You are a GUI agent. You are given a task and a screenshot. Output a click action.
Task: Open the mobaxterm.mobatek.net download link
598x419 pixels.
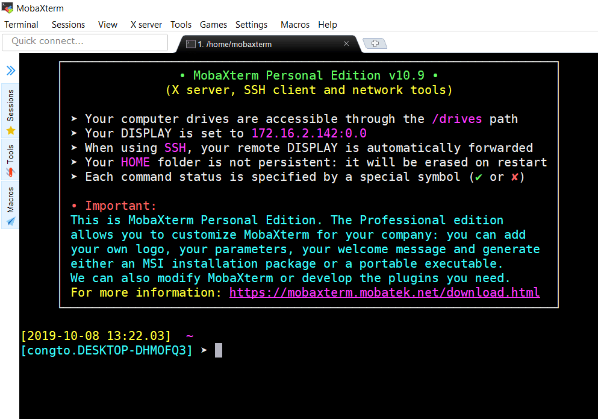[x=384, y=292]
